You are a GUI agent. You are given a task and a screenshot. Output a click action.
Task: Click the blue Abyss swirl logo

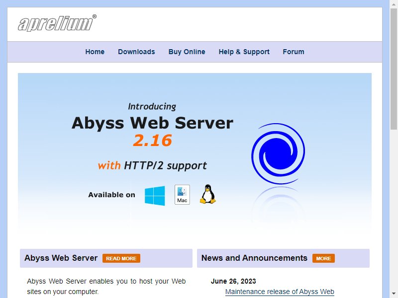click(278, 153)
